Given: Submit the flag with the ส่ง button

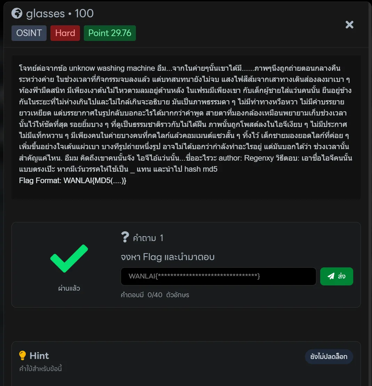Looking at the screenshot, I should tap(337, 276).
